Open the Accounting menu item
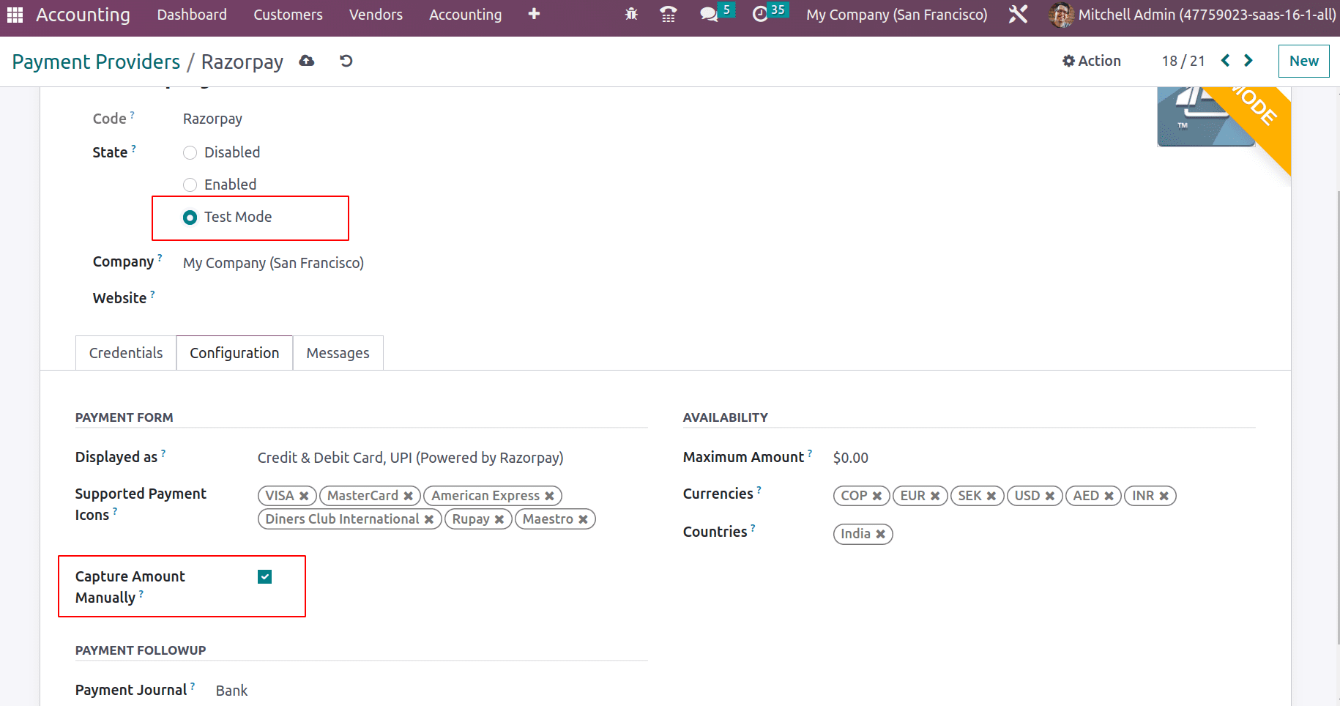1340x706 pixels. coord(466,15)
